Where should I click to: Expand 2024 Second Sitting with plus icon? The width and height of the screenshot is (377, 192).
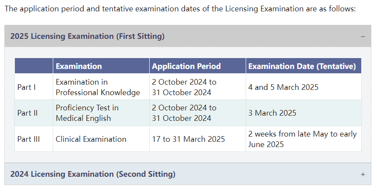(363, 175)
